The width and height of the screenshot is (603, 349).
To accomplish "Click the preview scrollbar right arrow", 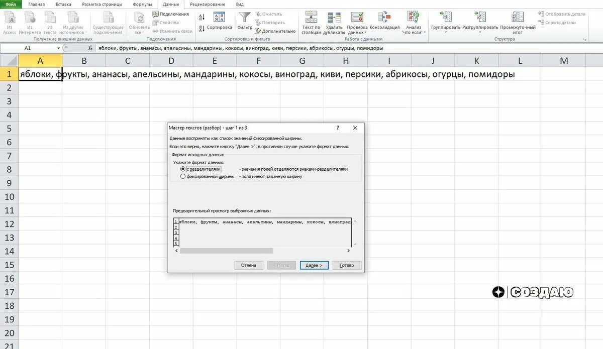I will tap(348, 250).
